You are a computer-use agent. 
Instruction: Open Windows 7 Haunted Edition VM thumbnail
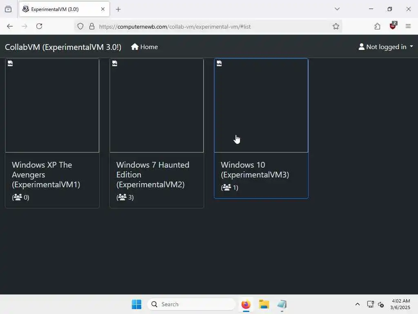(x=157, y=105)
